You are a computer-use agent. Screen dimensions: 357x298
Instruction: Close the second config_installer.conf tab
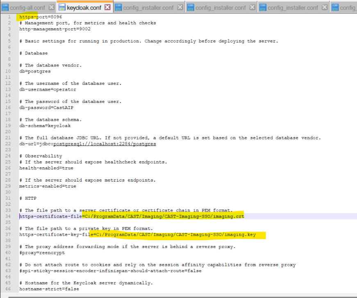[x=252, y=7]
